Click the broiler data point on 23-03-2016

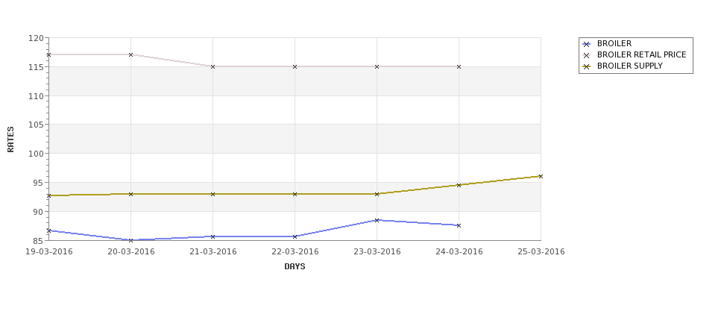[377, 220]
